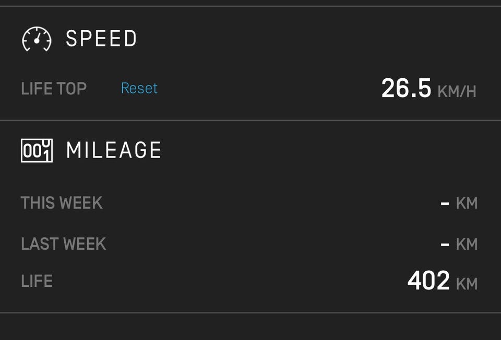Tap the 26.5 top speed value

(x=406, y=88)
